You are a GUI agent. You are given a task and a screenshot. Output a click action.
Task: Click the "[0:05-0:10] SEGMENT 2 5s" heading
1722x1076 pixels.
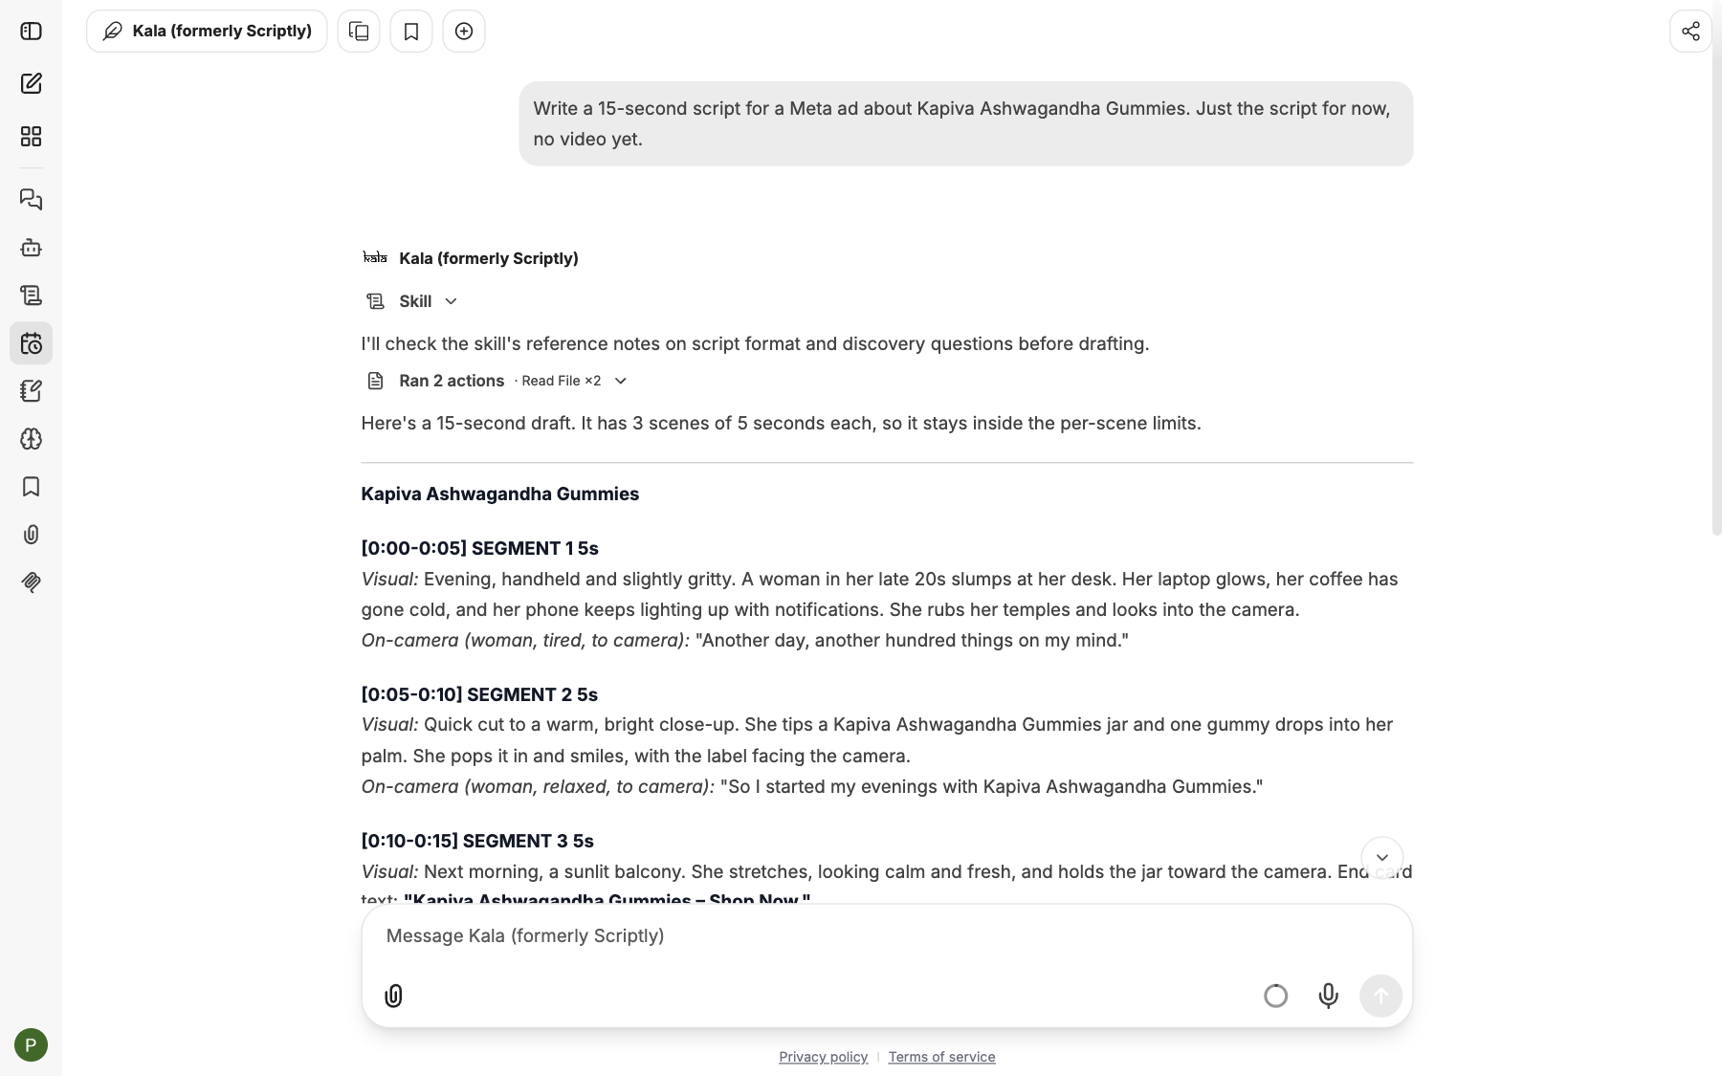point(479,695)
